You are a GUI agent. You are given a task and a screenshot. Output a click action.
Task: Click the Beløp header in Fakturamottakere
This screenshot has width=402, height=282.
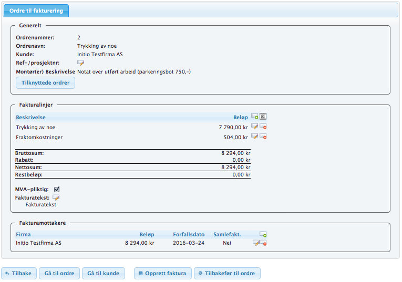[x=147, y=234]
